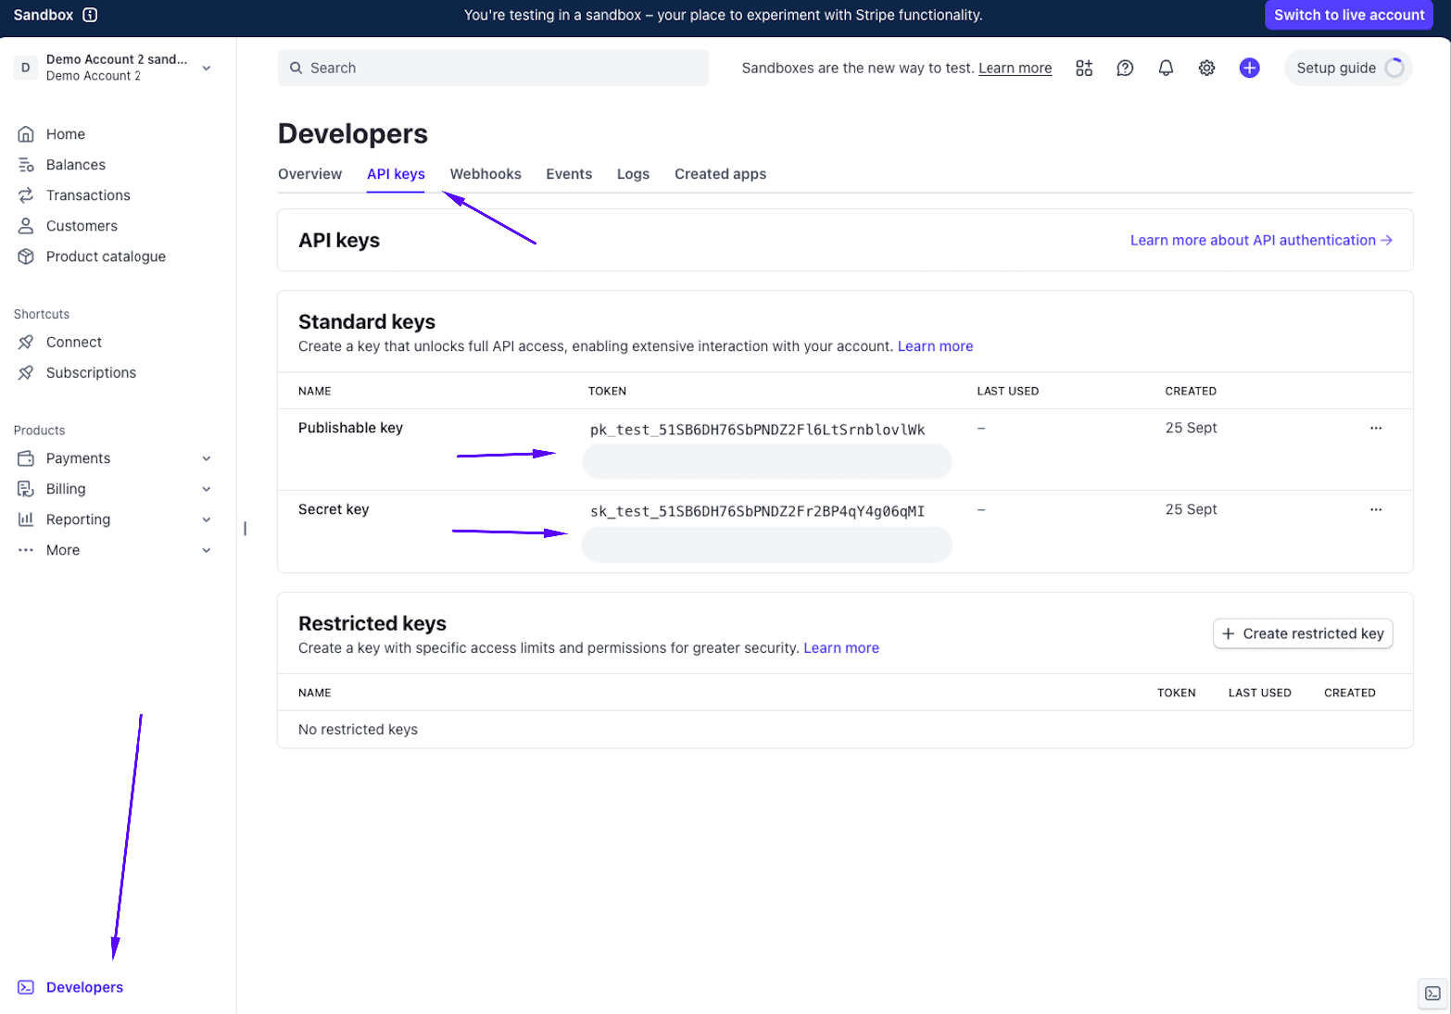Switch to the Webhooks tab
The image size is (1451, 1014).
[x=486, y=174]
